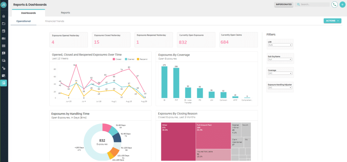The width and height of the screenshot is (347, 162).
Task: Click the mail with checkmark sidebar icon
Action: tap(3, 76)
